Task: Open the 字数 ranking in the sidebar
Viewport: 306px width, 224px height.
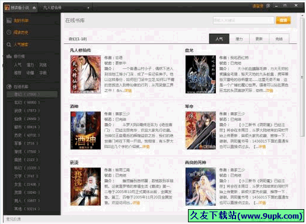Action: tap(43, 73)
